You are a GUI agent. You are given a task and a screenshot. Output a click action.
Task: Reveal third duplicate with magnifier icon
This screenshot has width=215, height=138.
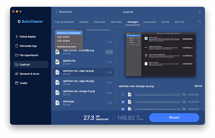point(184,109)
